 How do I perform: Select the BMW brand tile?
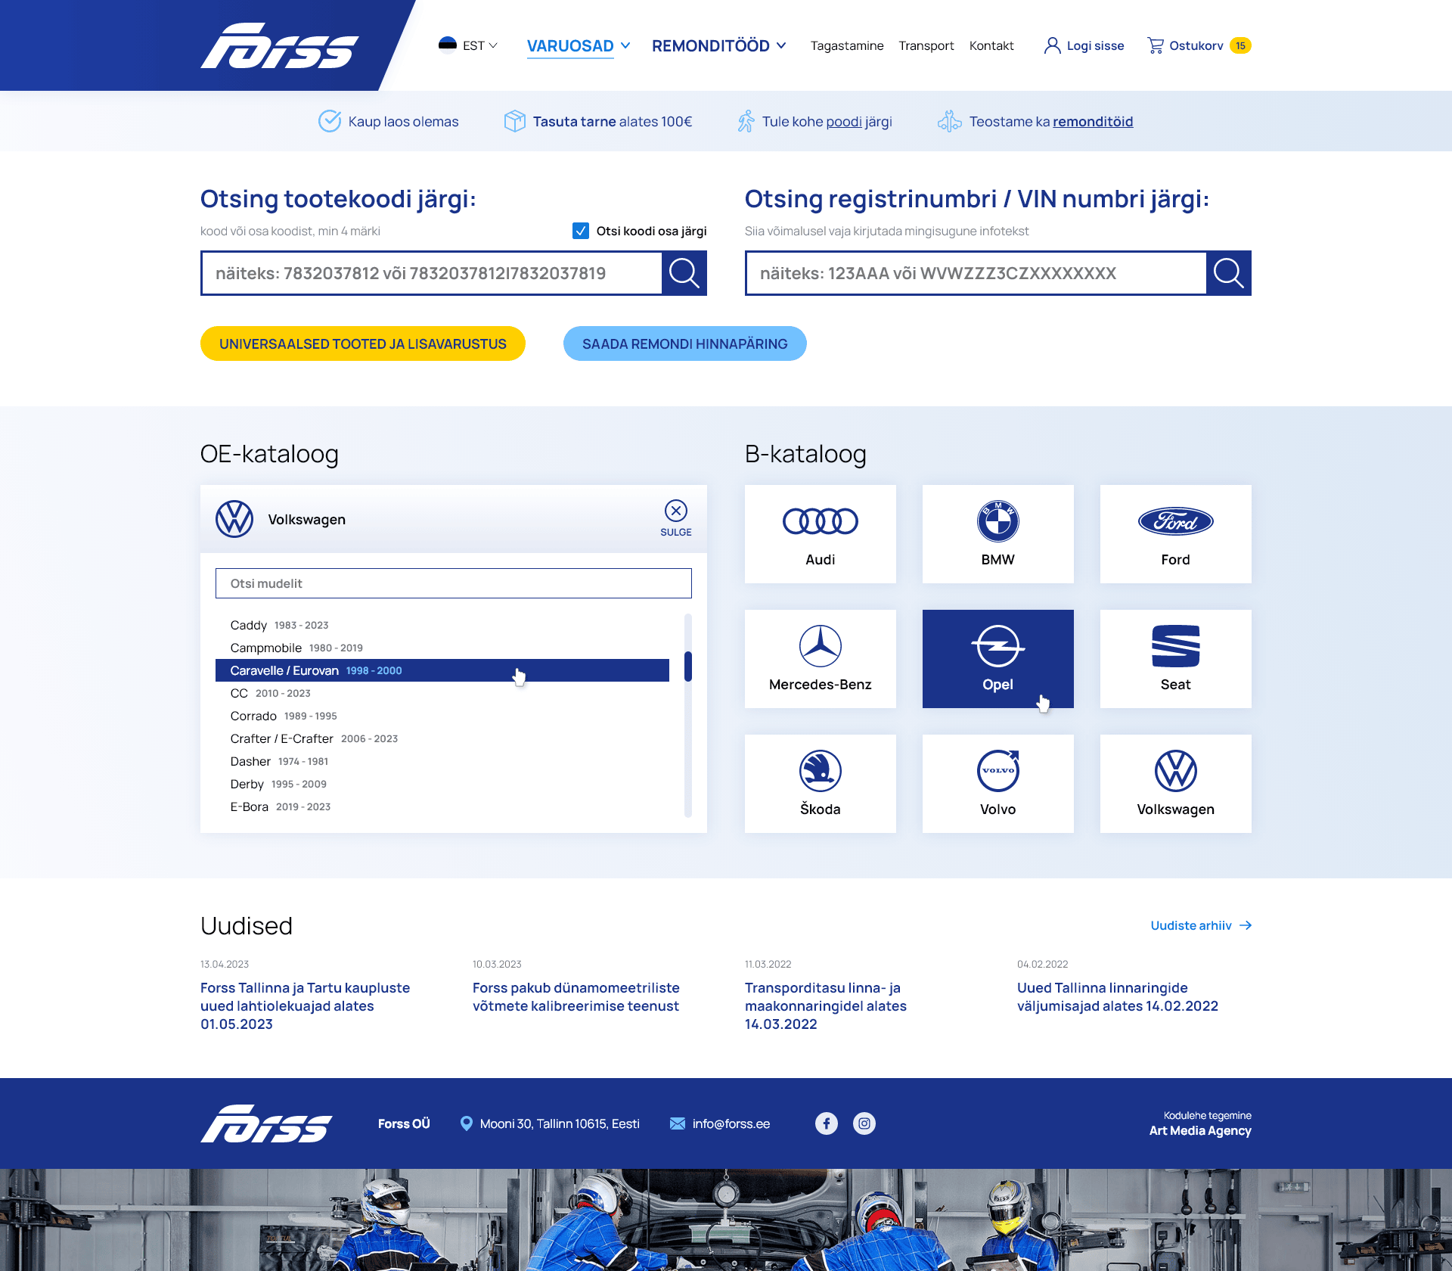pyautogui.click(x=997, y=534)
